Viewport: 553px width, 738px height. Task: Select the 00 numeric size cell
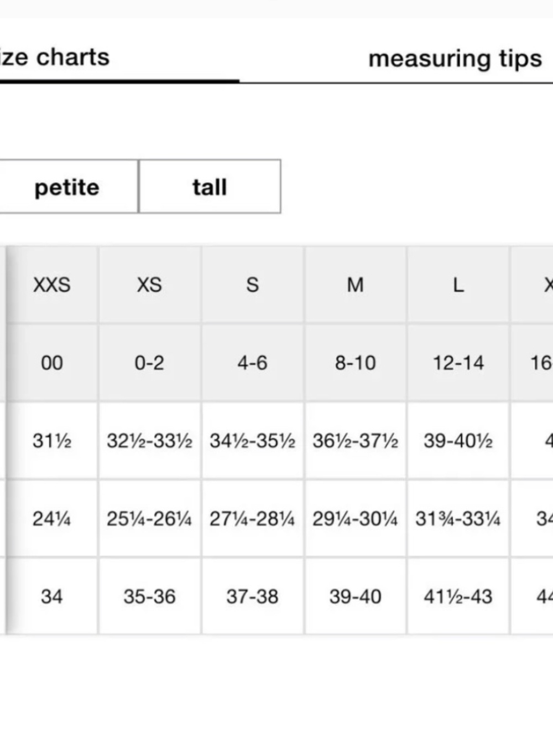click(x=52, y=363)
